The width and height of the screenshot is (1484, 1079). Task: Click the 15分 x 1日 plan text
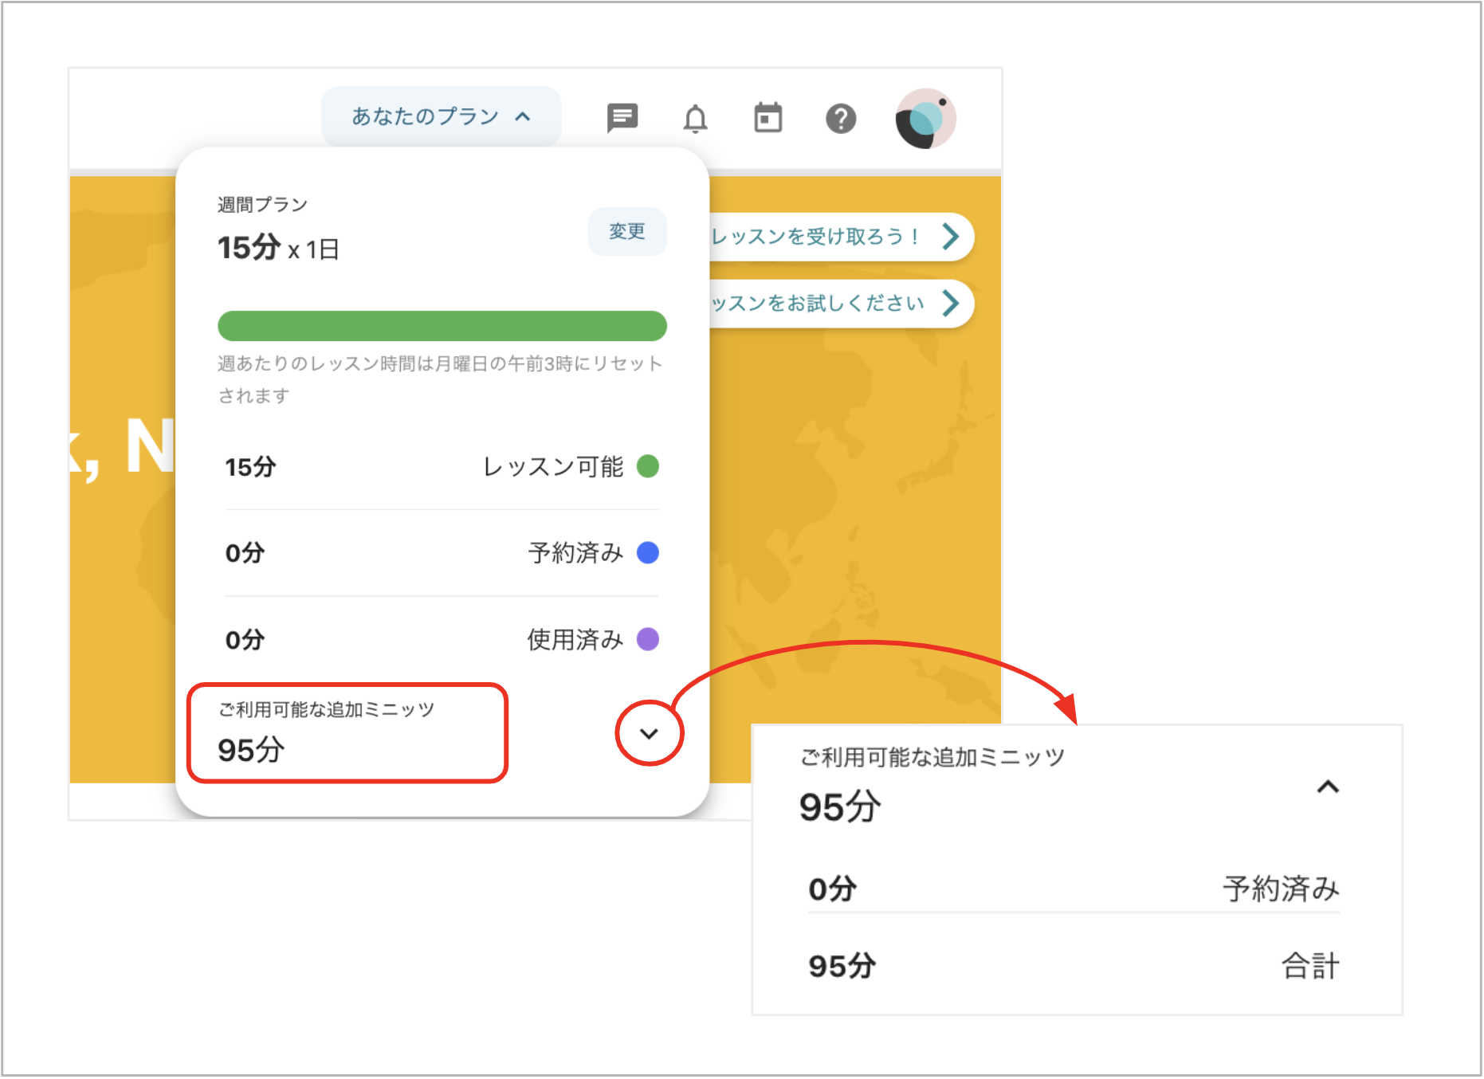278,248
